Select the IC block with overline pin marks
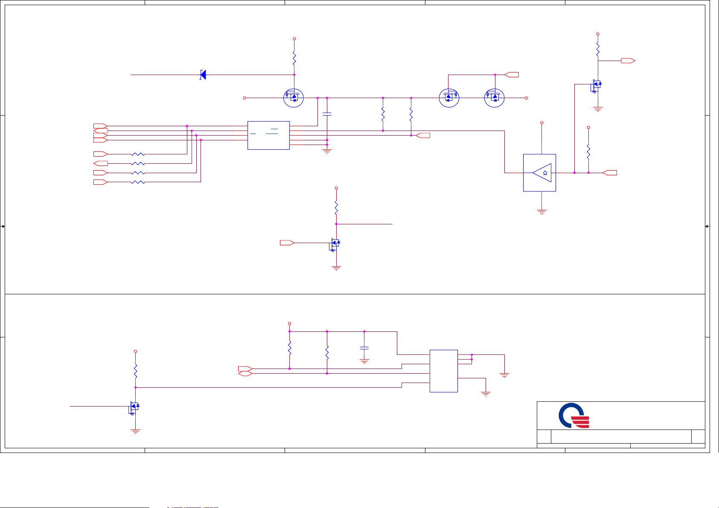Viewport: 719px width, 508px height. pos(268,135)
